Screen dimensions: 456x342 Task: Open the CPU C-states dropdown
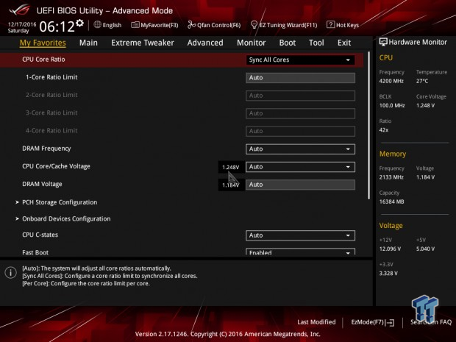click(x=300, y=235)
